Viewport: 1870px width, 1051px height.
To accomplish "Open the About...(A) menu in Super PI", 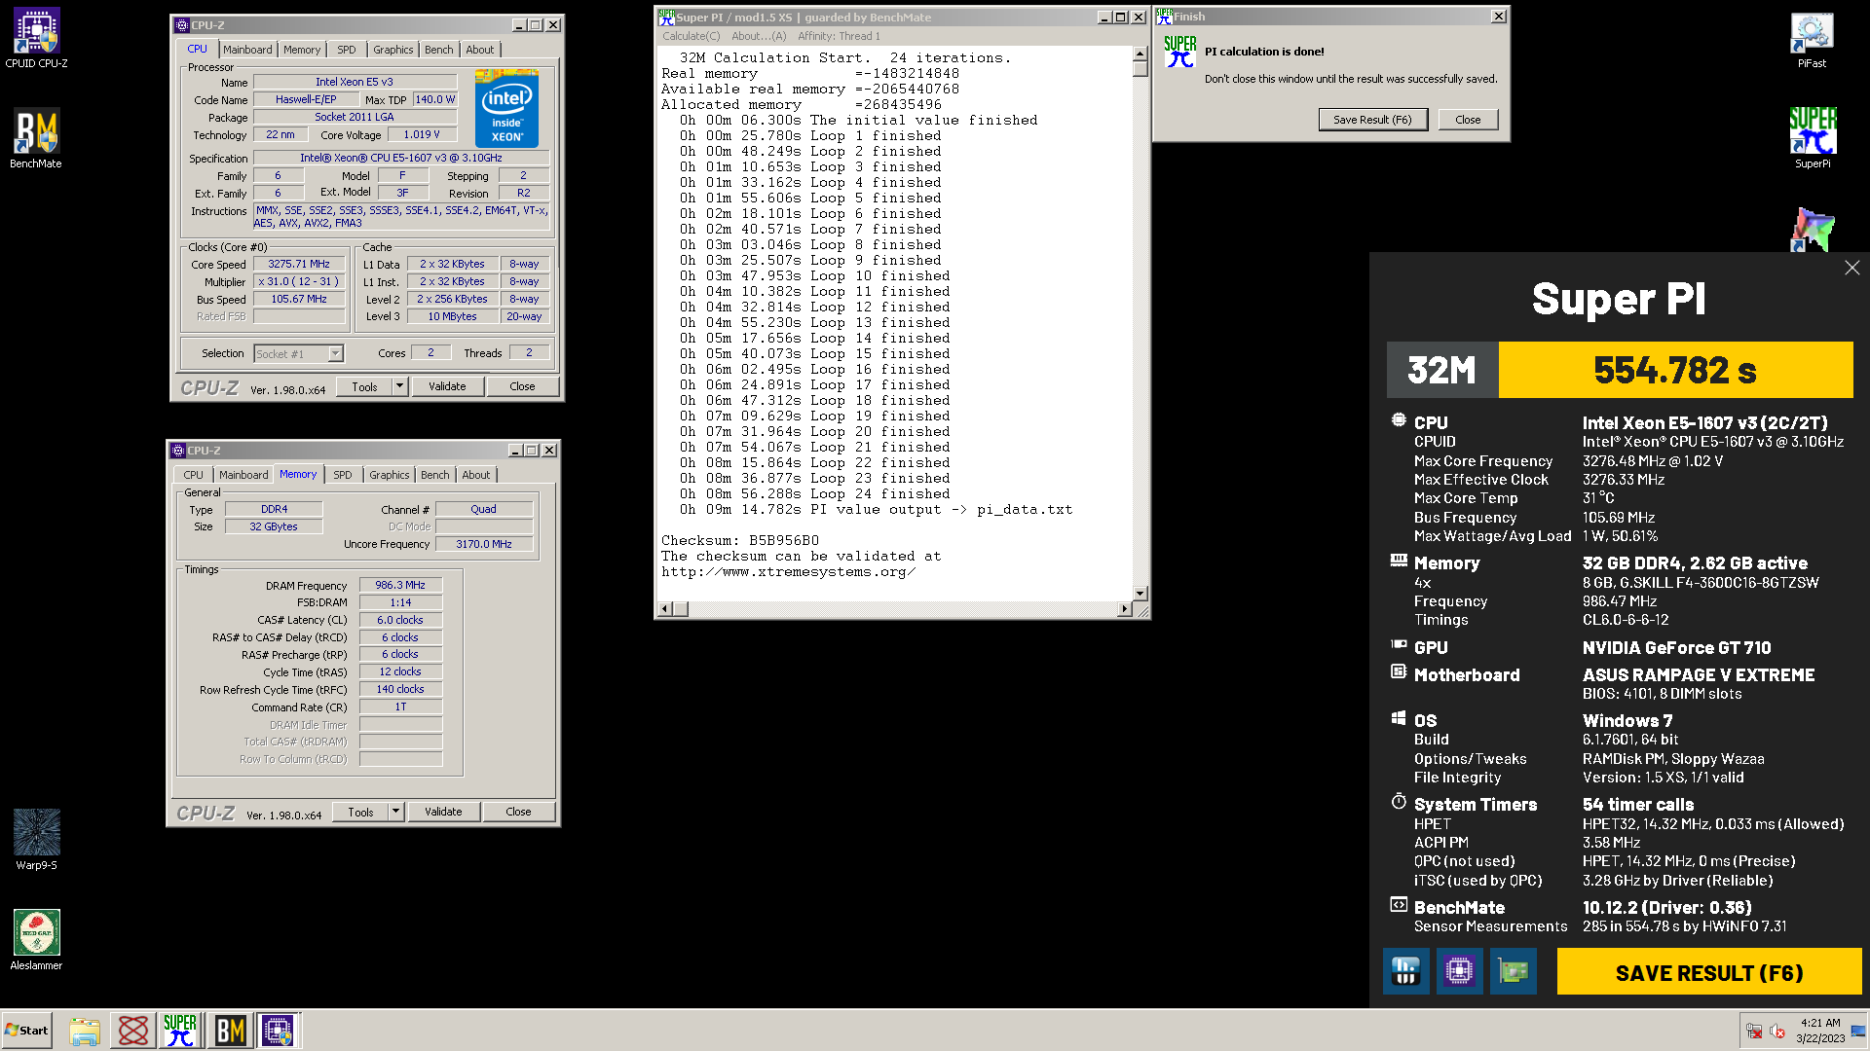I will (x=759, y=36).
